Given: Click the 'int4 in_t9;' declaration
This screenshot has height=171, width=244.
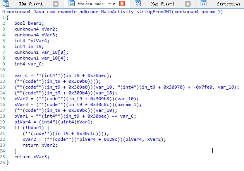Looking at the screenshot, I should point(29,46).
